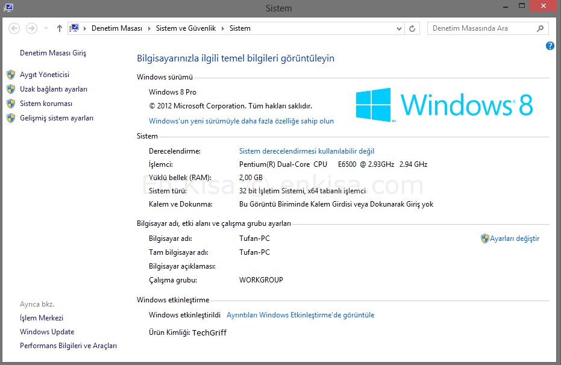
Task: Click the Windows 8 logo
Action: 444,105
